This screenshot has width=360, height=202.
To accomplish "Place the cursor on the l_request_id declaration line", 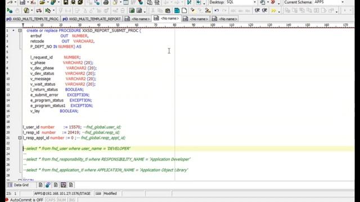I will click(x=55, y=57).
